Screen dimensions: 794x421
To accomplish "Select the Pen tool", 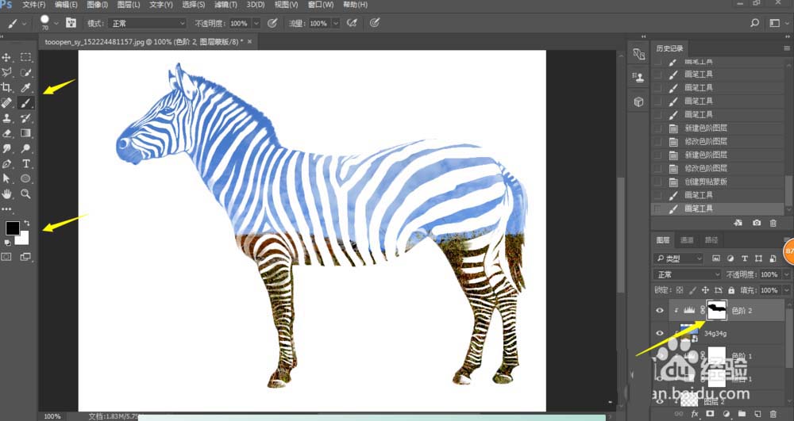I will point(7,164).
